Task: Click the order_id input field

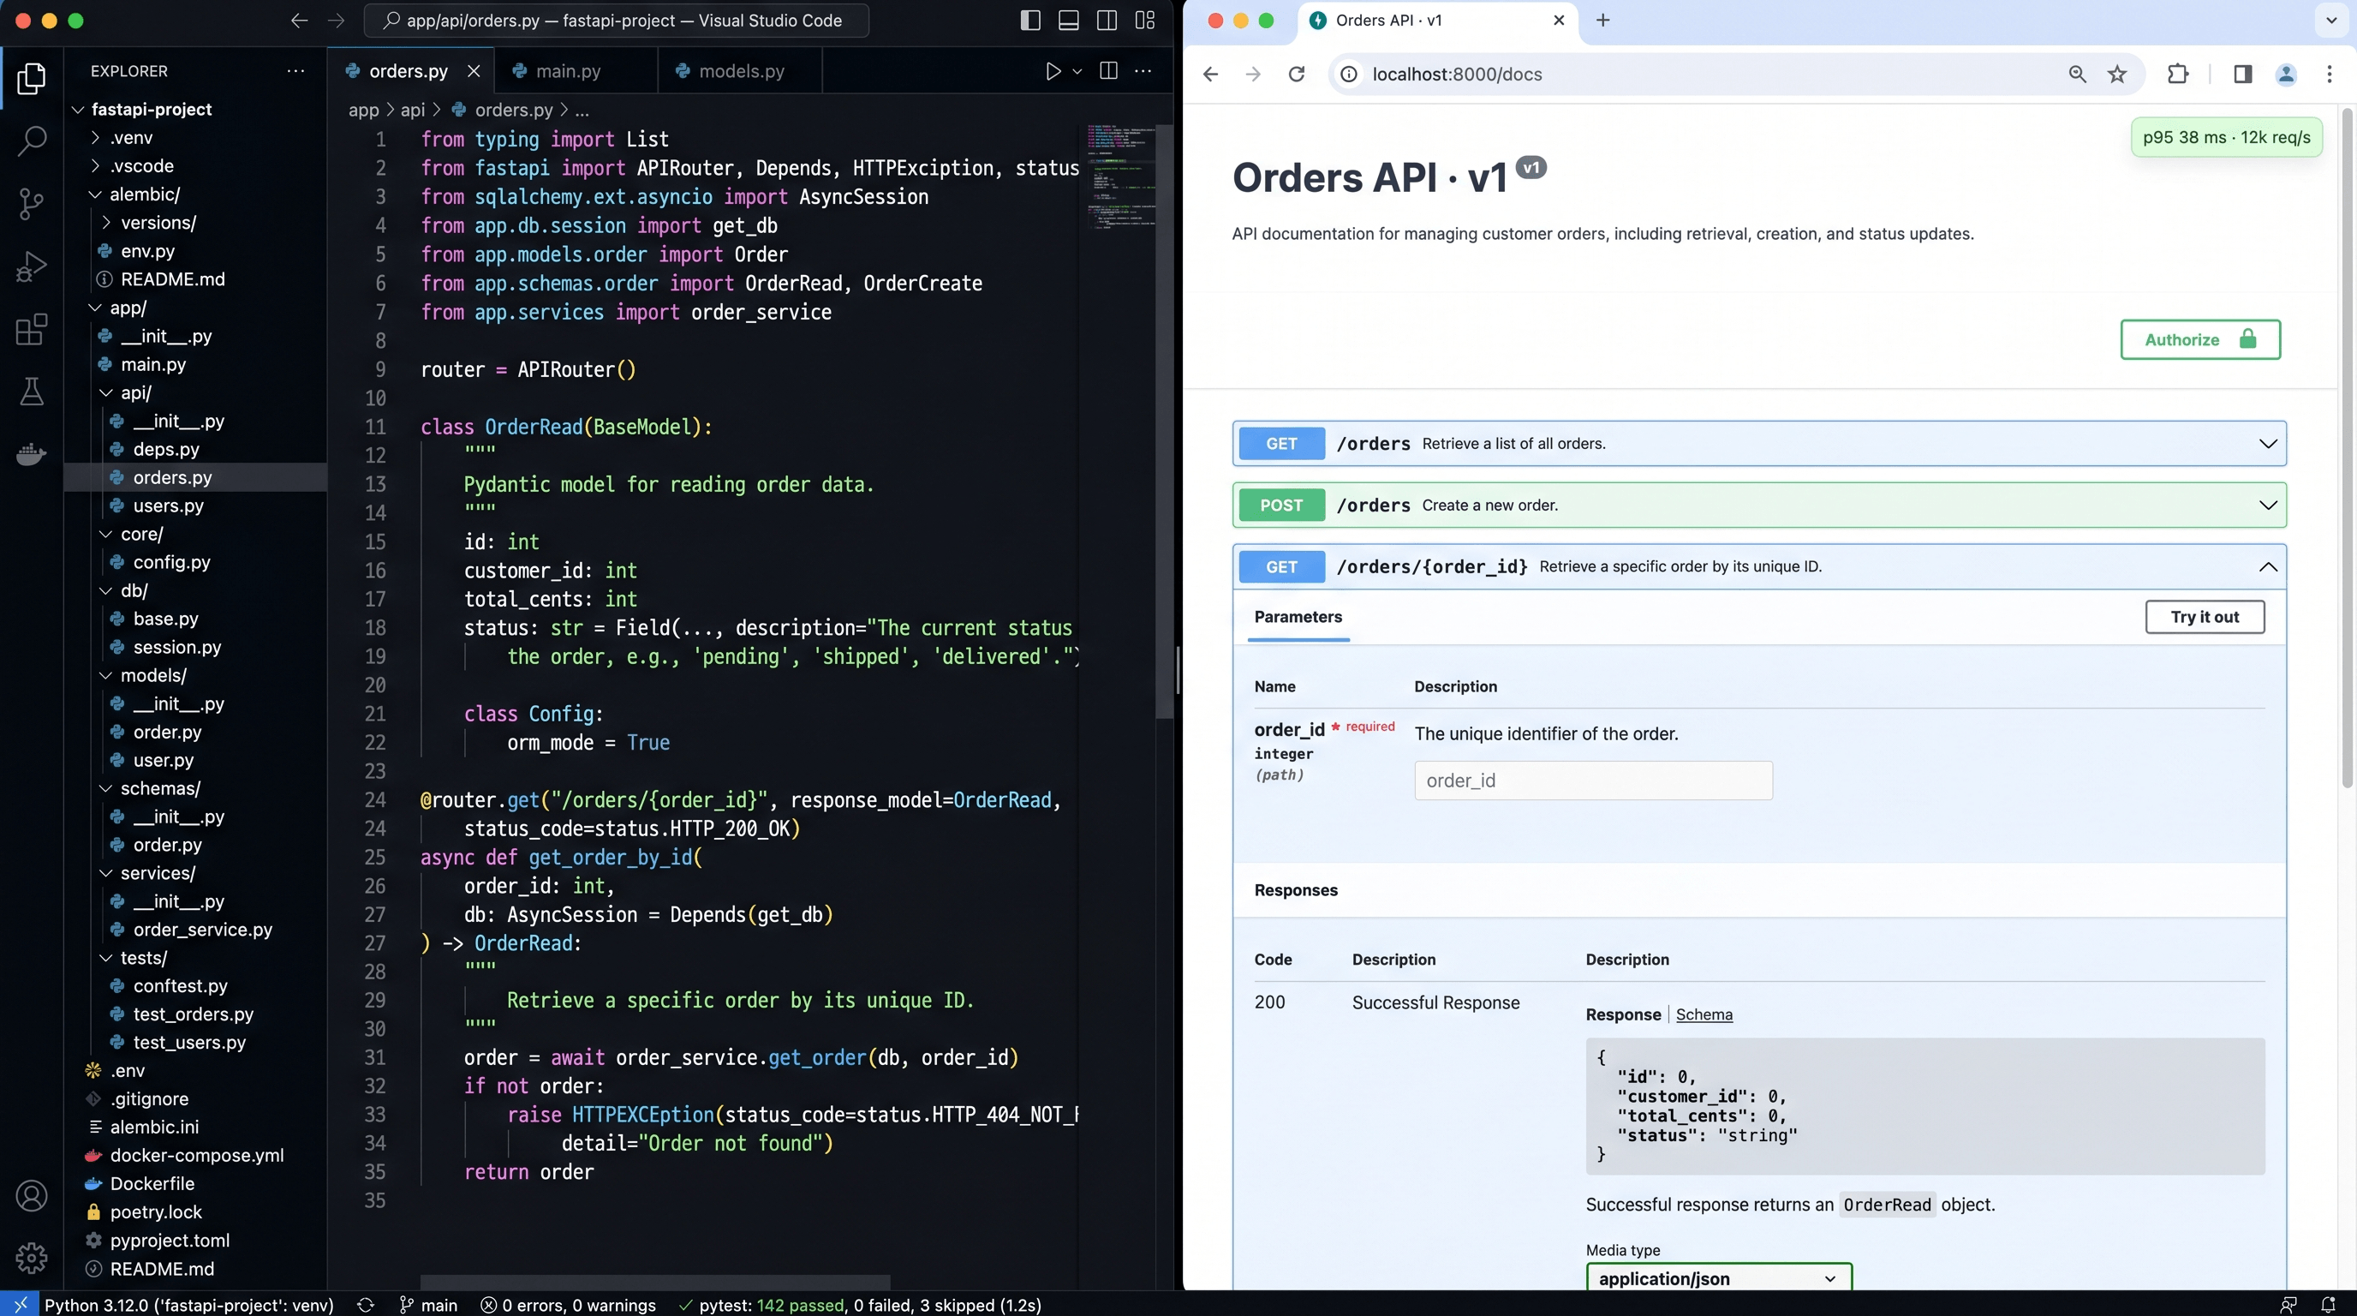Action: tap(1593, 781)
